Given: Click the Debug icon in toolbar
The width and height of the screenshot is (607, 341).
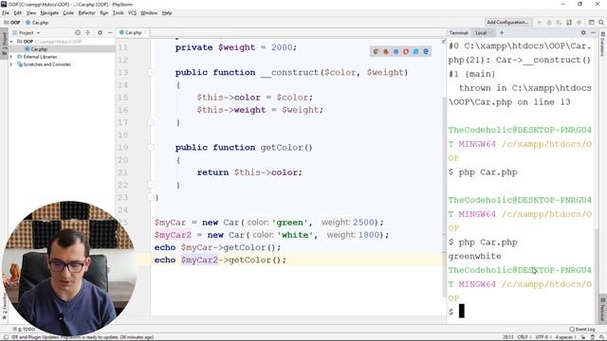Looking at the screenshot, I should (549, 23).
